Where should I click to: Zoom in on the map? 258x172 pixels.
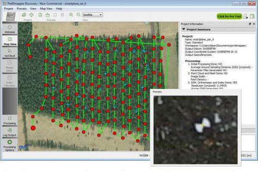point(71,15)
